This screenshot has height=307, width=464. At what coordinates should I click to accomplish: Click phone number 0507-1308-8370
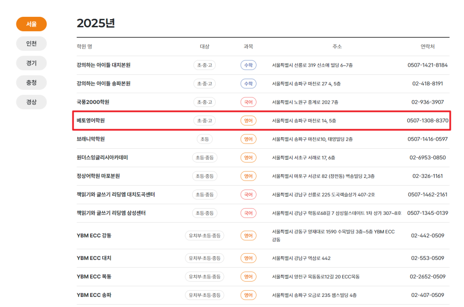click(x=427, y=120)
